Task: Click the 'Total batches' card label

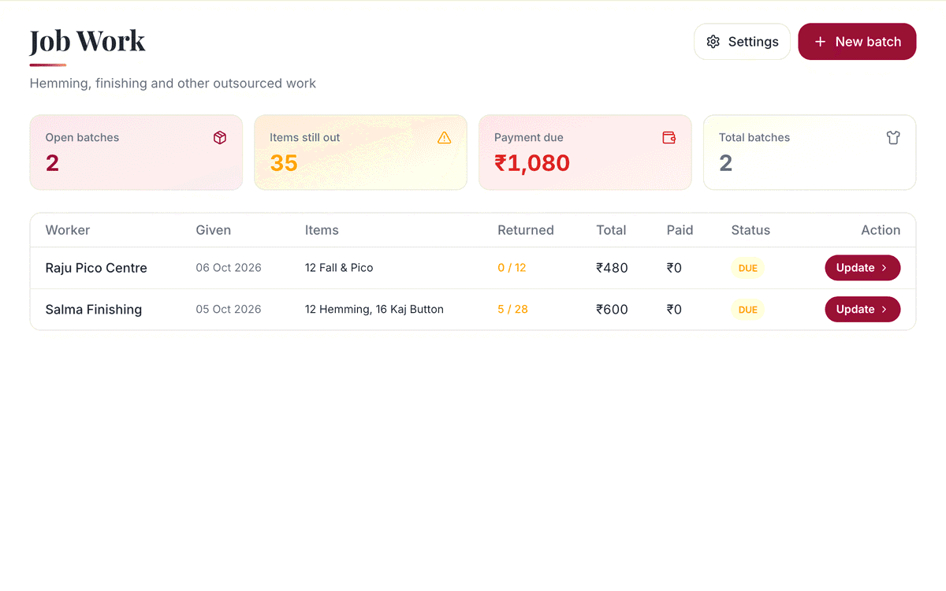Action: pyautogui.click(x=754, y=137)
